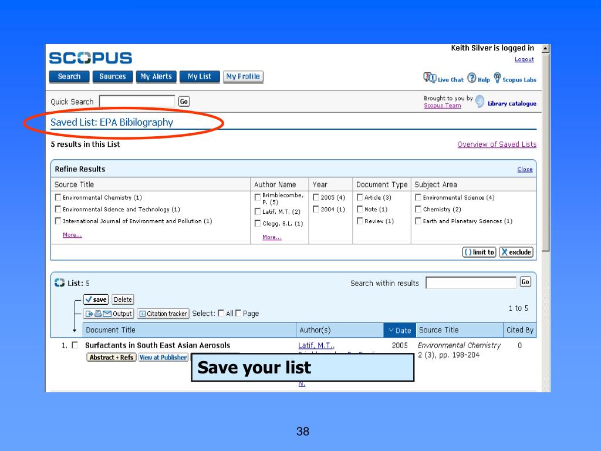This screenshot has width=601, height=451.
Task: Select All documents checkbox
Action: pyautogui.click(x=221, y=313)
